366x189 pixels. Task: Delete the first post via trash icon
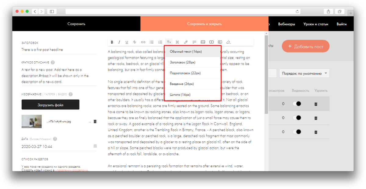click(x=316, y=104)
